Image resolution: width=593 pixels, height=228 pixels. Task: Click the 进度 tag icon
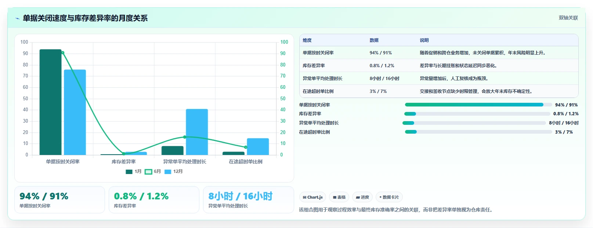point(358,197)
